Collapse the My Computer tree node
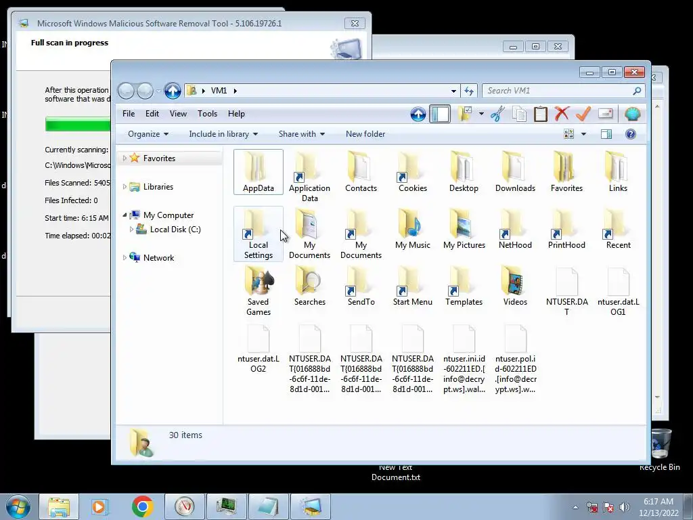The height and width of the screenshot is (520, 693). click(125, 215)
